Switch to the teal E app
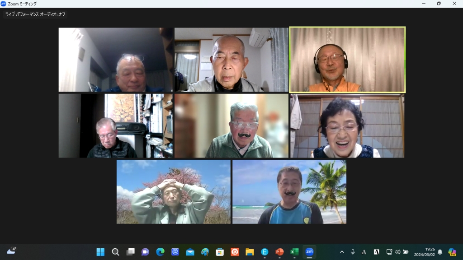 coord(265,252)
